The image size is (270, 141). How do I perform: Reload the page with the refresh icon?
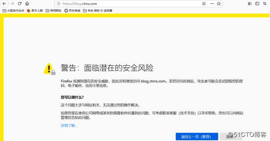(x=19, y=3)
